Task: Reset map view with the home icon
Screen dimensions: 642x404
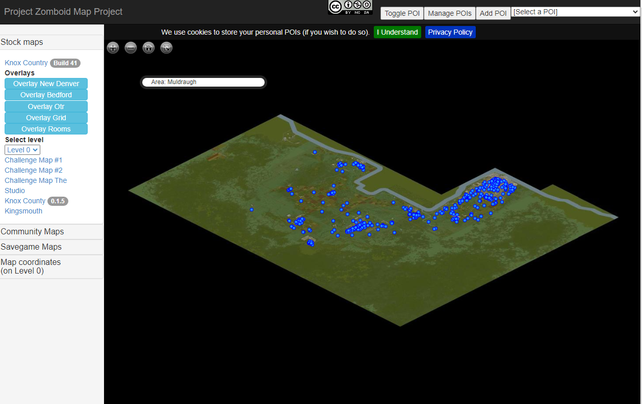Action: click(148, 48)
